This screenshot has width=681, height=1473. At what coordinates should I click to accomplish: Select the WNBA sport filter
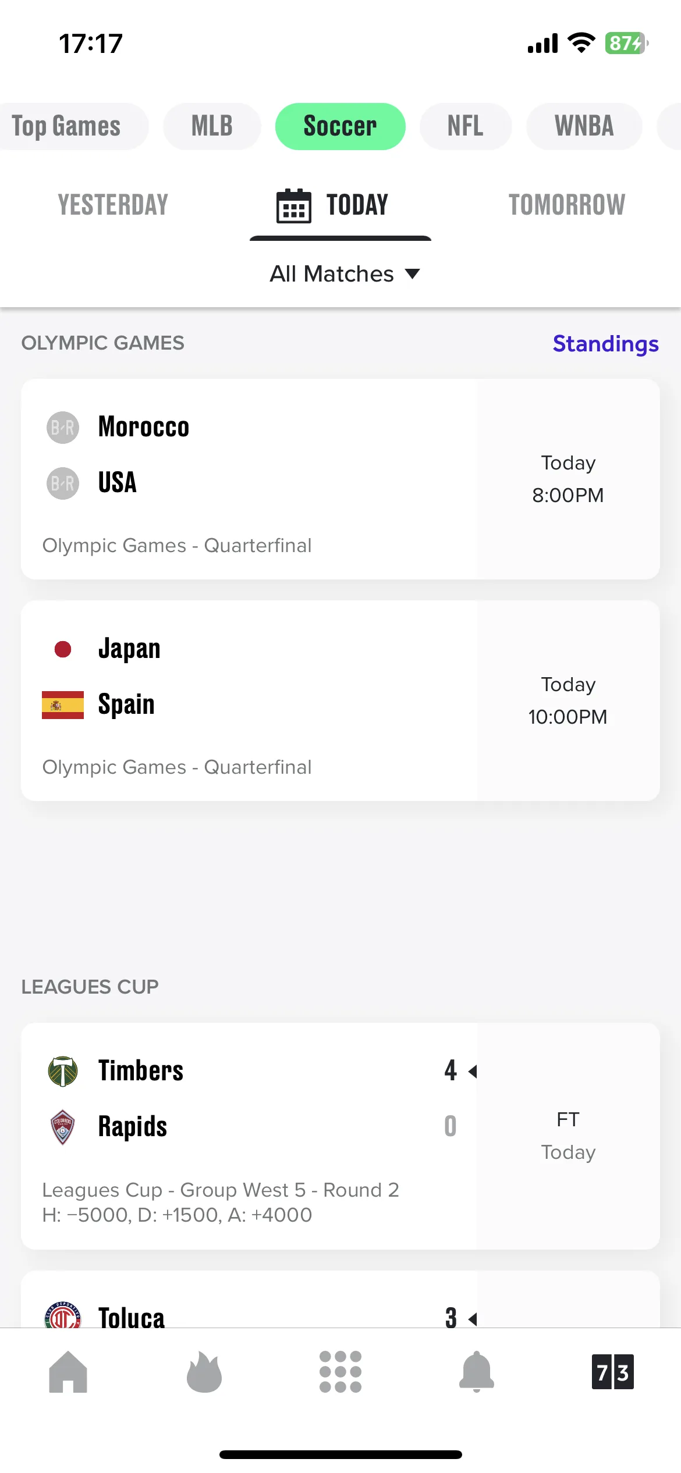(584, 126)
